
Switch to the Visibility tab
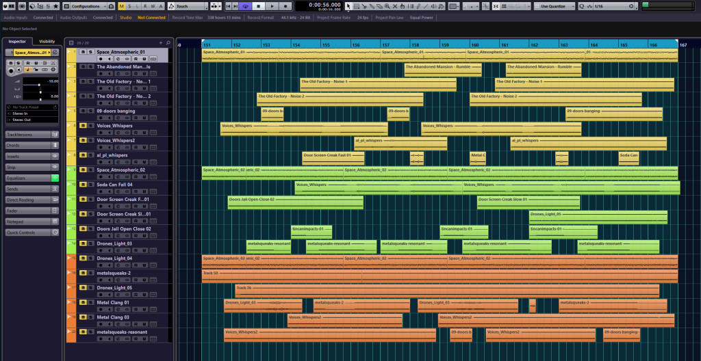47,41
